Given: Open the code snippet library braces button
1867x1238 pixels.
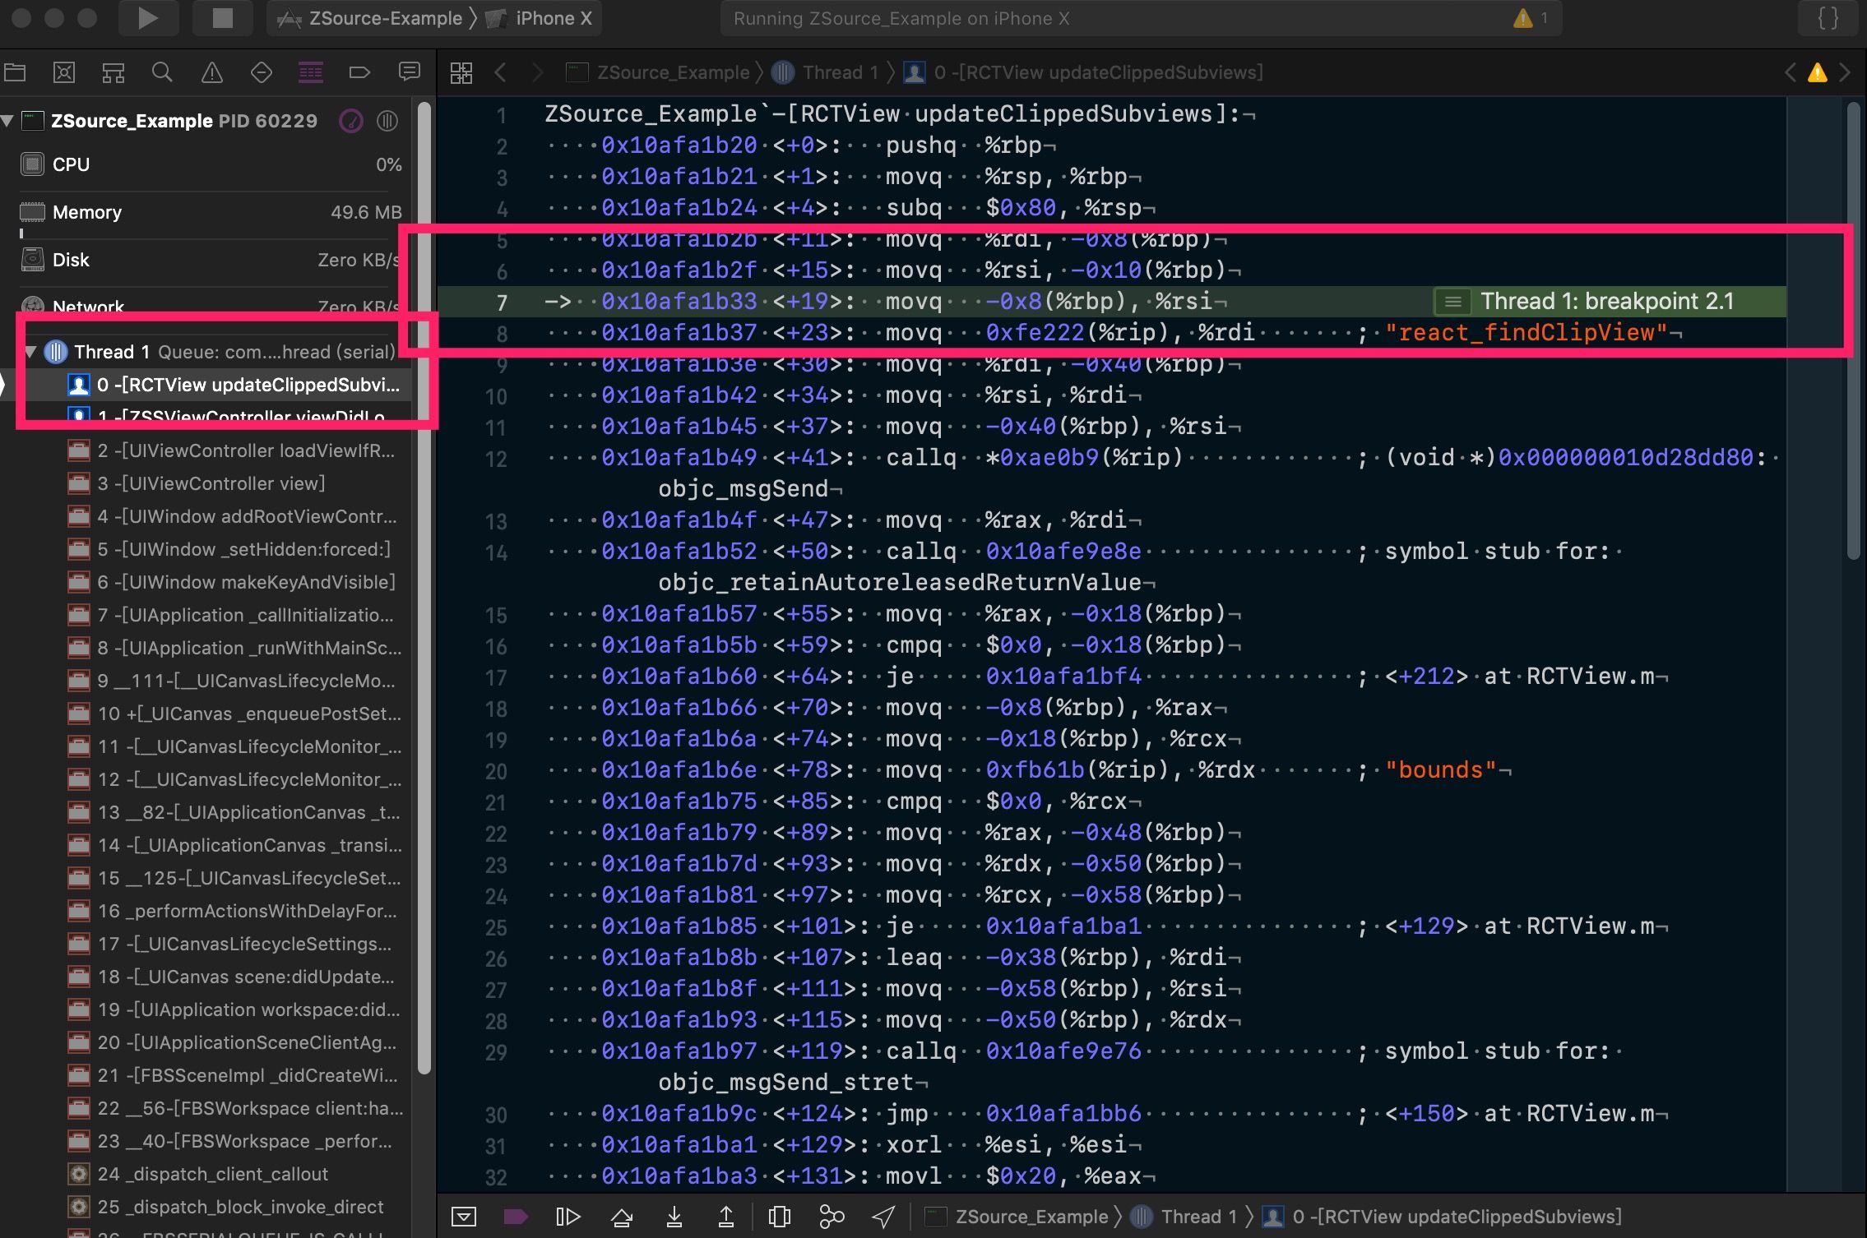Looking at the screenshot, I should [1828, 18].
